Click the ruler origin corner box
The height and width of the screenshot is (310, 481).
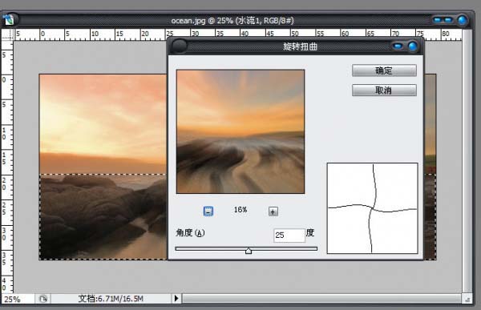7,34
